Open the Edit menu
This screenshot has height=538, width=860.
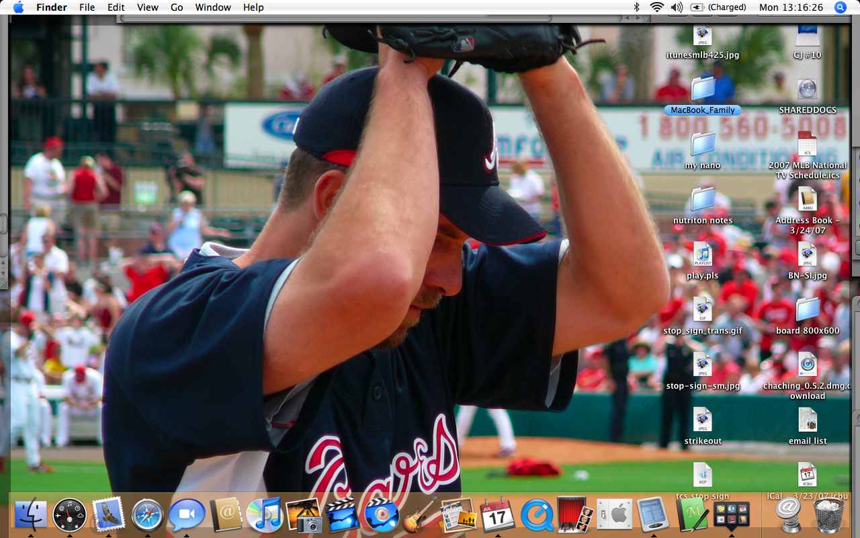click(x=116, y=7)
